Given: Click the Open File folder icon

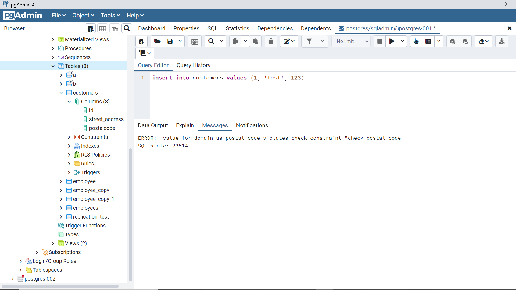Looking at the screenshot, I should [157, 41].
